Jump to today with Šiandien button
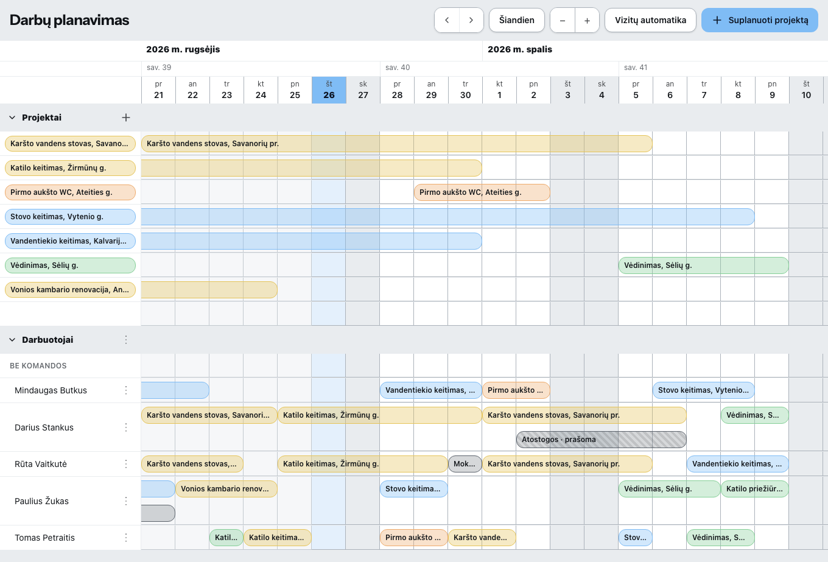Viewport: 828px width, 562px height. pyautogui.click(x=517, y=20)
